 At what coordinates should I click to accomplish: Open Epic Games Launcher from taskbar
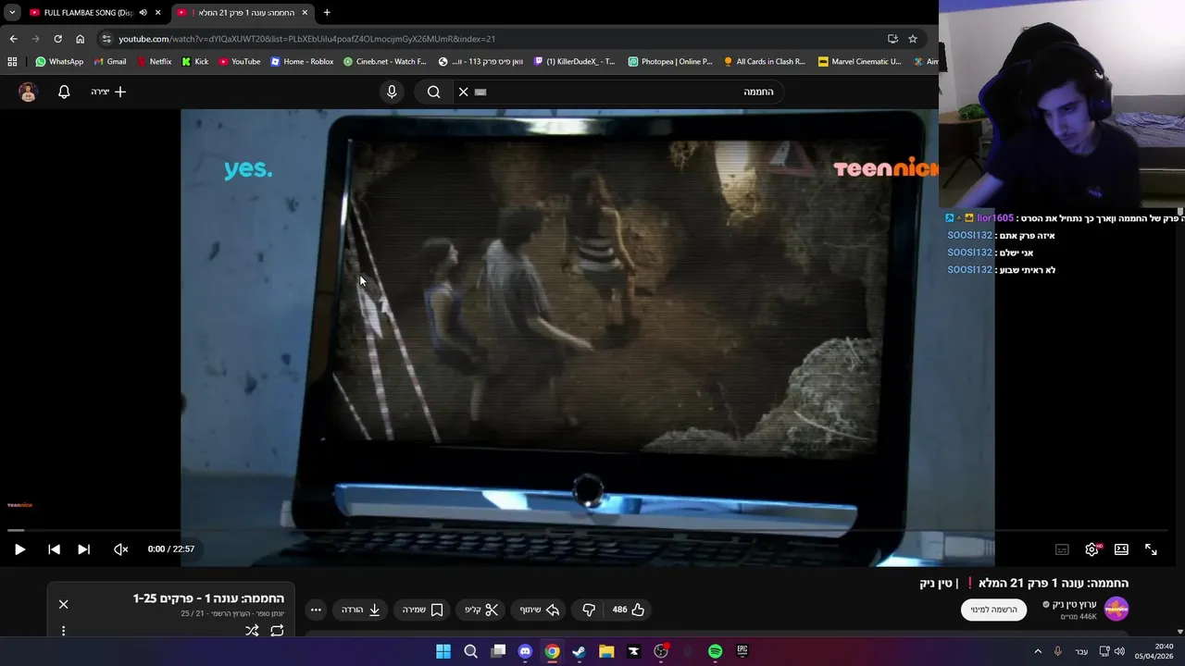click(742, 651)
